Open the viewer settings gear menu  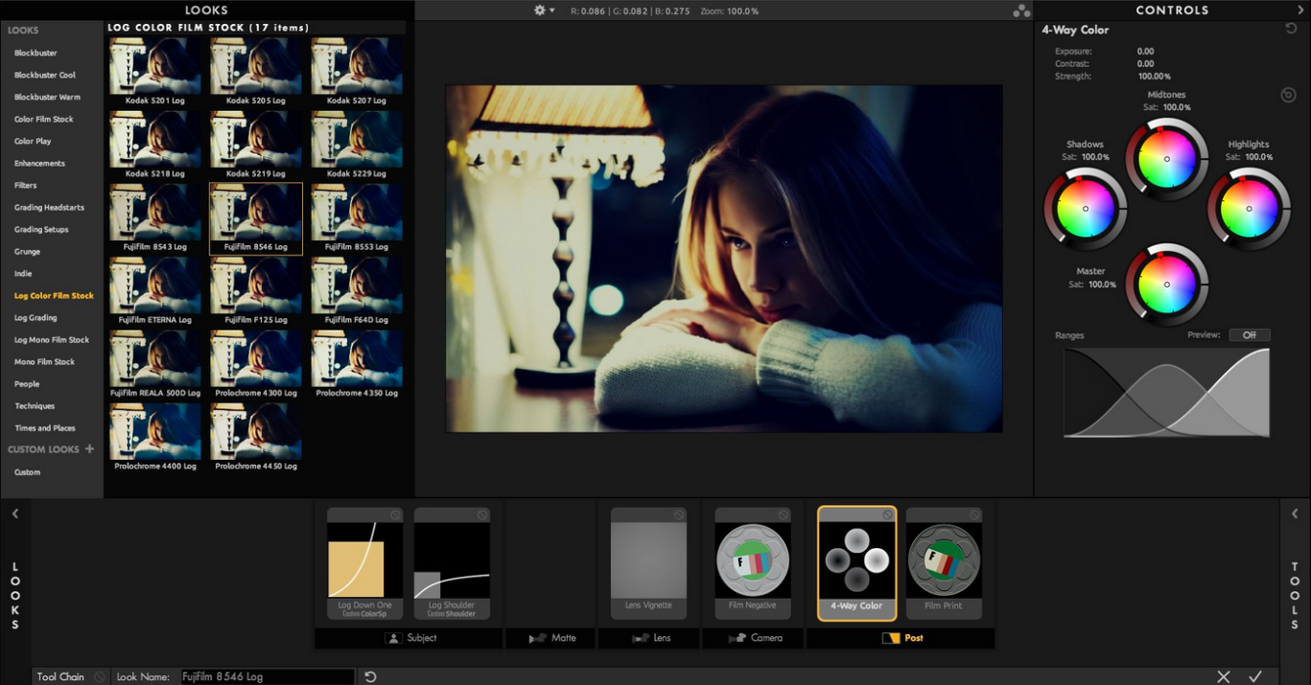[544, 11]
